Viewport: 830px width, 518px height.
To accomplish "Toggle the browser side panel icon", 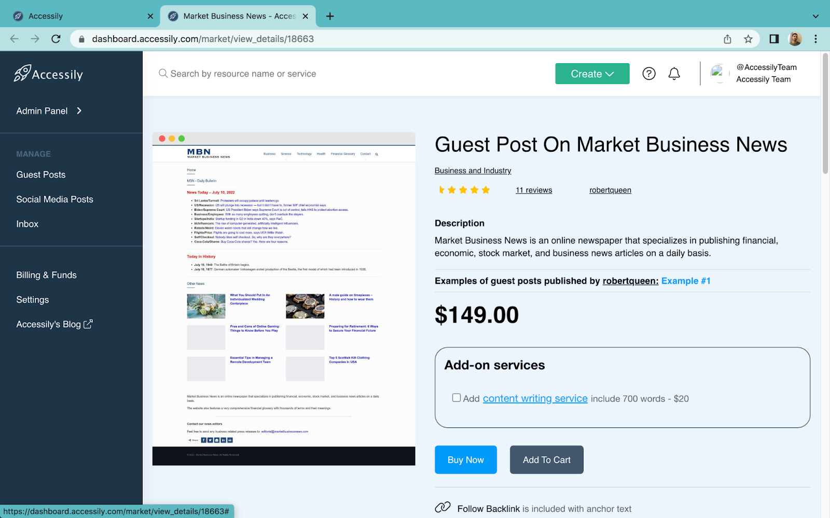I will click(774, 39).
